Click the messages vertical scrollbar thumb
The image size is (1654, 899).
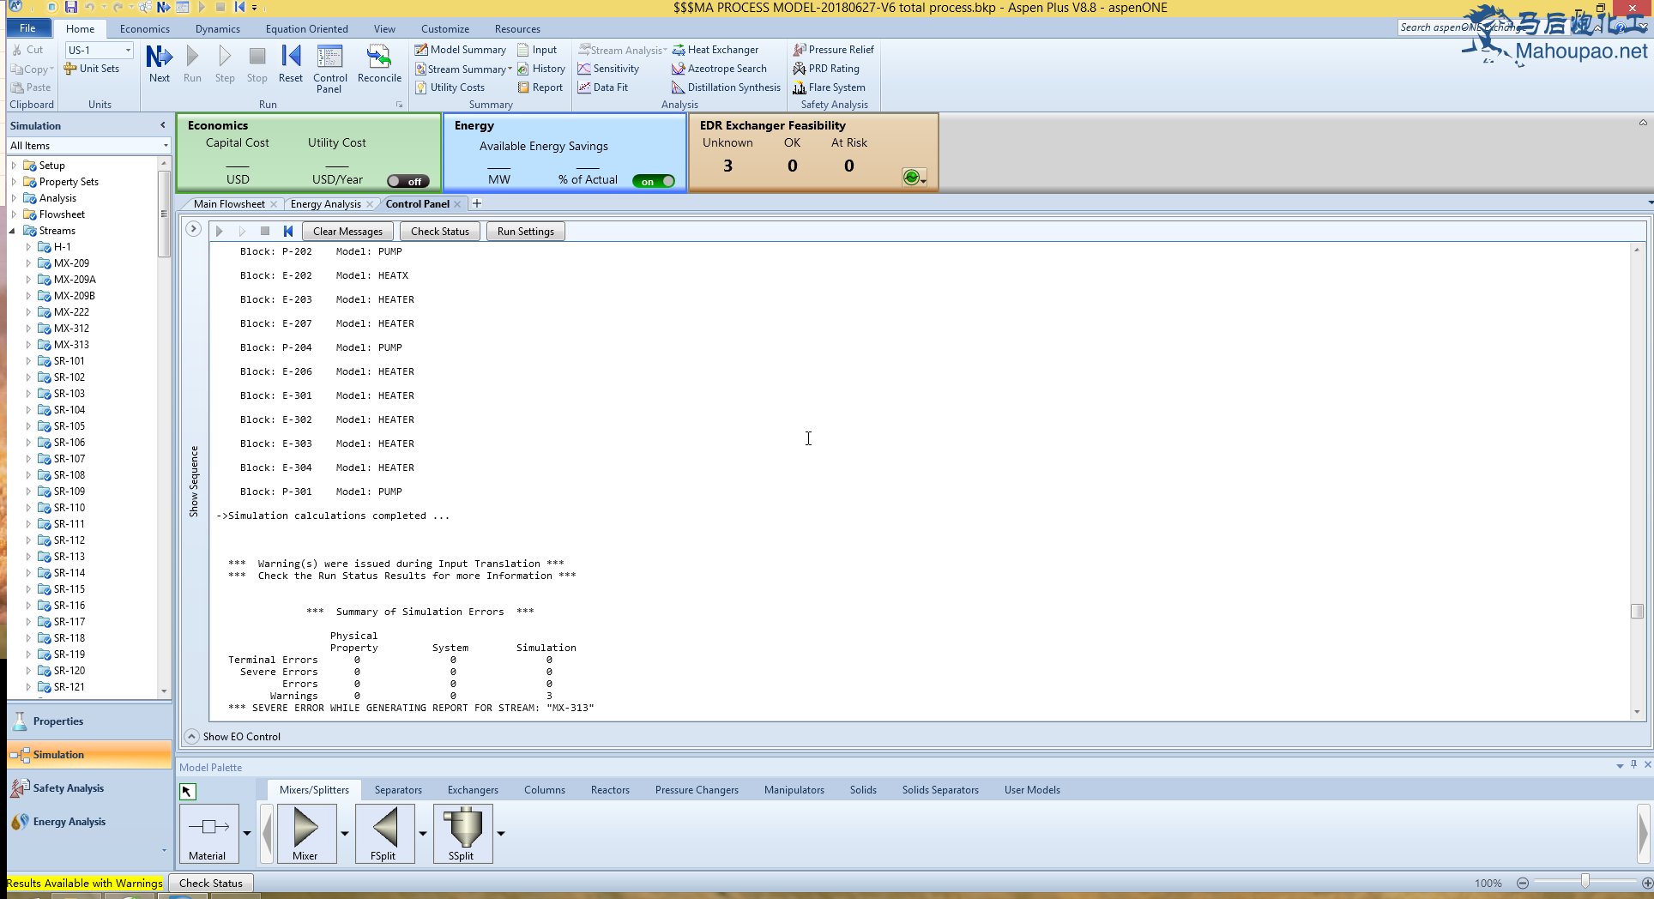pyautogui.click(x=1637, y=611)
